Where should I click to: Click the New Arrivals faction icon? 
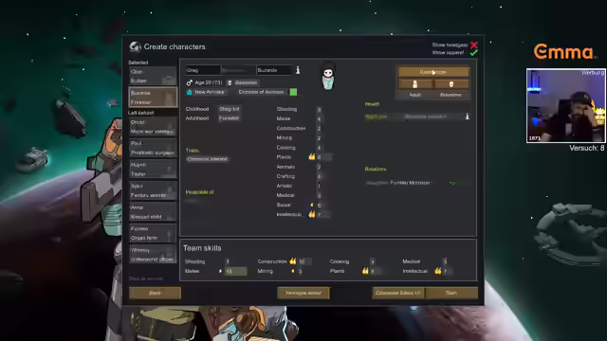coord(190,92)
